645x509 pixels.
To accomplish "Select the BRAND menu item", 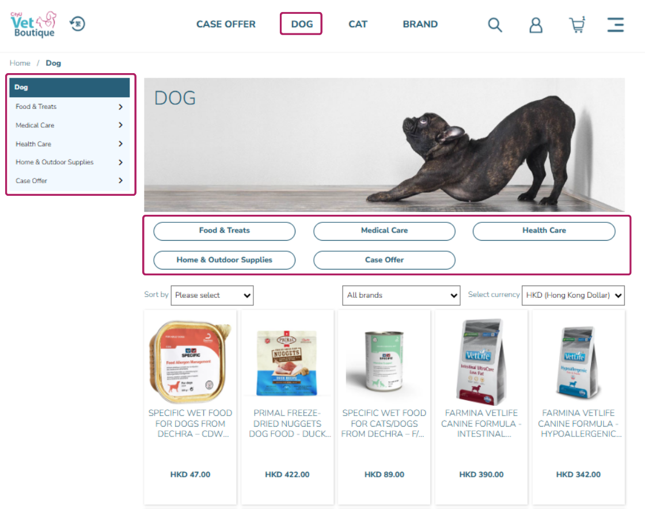I will (420, 24).
